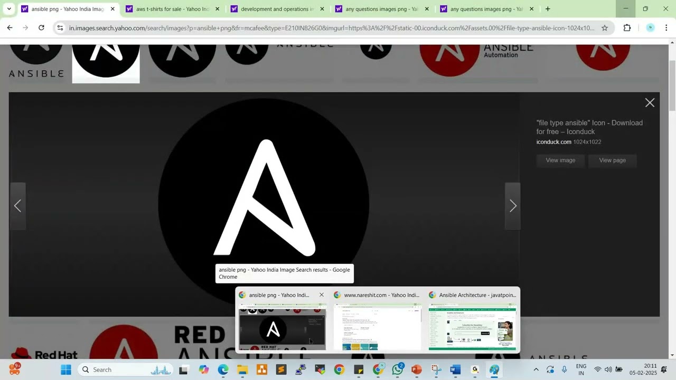676x380 pixels.
Task: Click the View page button
Action: click(612, 160)
